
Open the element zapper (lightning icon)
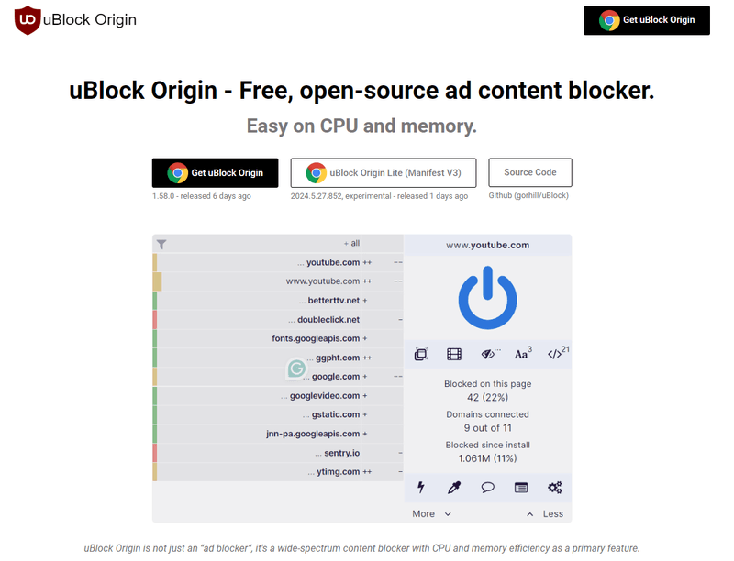(420, 487)
